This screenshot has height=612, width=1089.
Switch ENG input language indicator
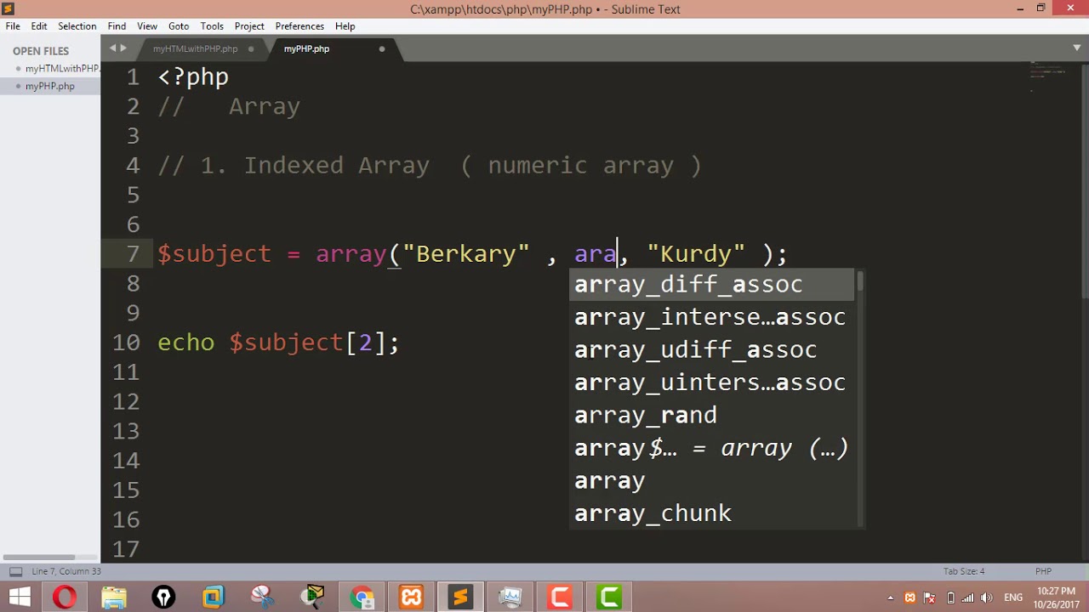[1013, 598]
